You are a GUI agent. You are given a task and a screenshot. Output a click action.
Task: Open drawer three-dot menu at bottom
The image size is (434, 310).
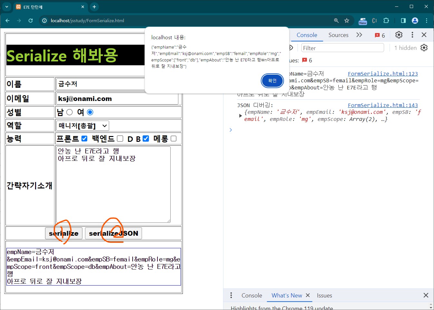231,295
